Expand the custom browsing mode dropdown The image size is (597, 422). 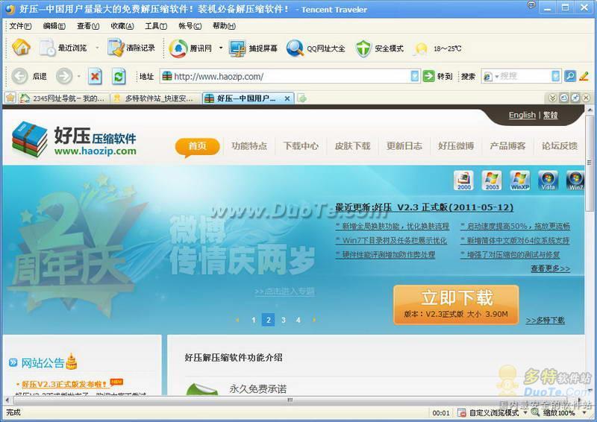(525, 412)
